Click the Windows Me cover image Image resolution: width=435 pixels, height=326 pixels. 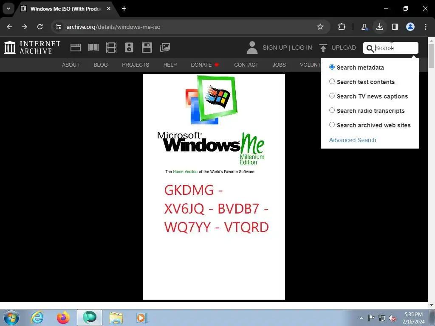tap(214, 187)
